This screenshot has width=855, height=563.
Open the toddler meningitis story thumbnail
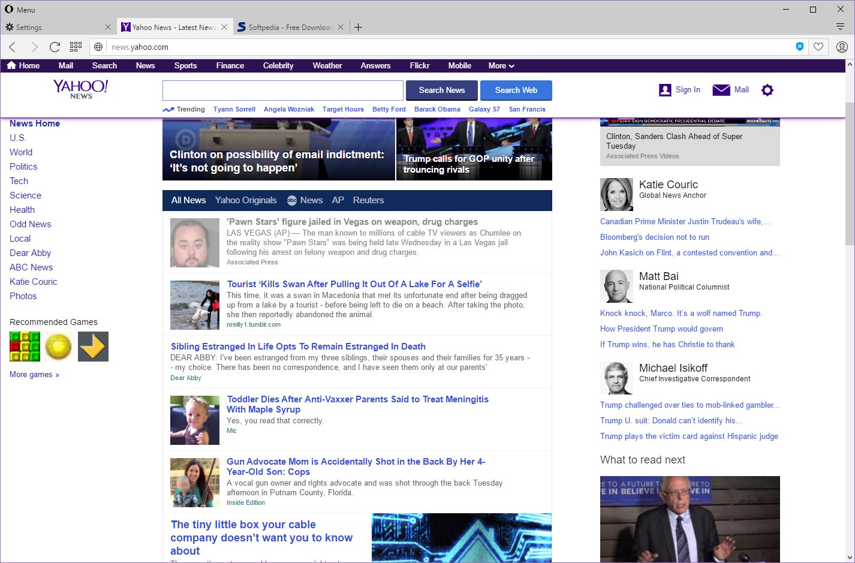pos(195,420)
